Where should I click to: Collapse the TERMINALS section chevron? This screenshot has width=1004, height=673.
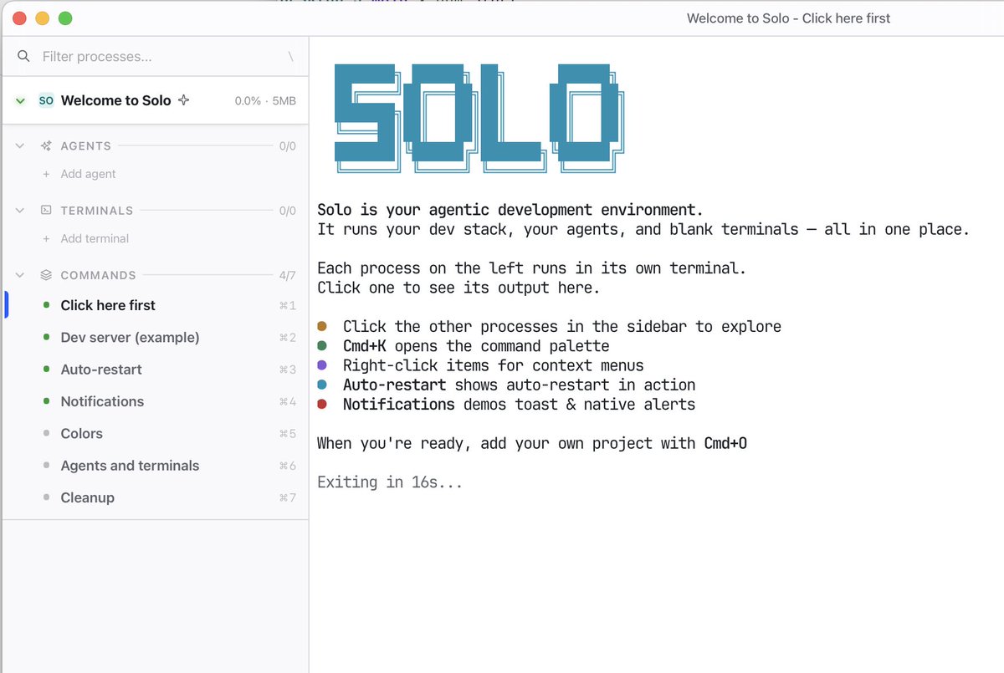coord(20,211)
